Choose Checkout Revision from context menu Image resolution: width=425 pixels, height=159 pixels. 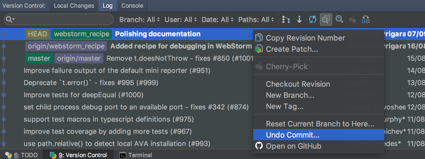pyautogui.click(x=319, y=84)
